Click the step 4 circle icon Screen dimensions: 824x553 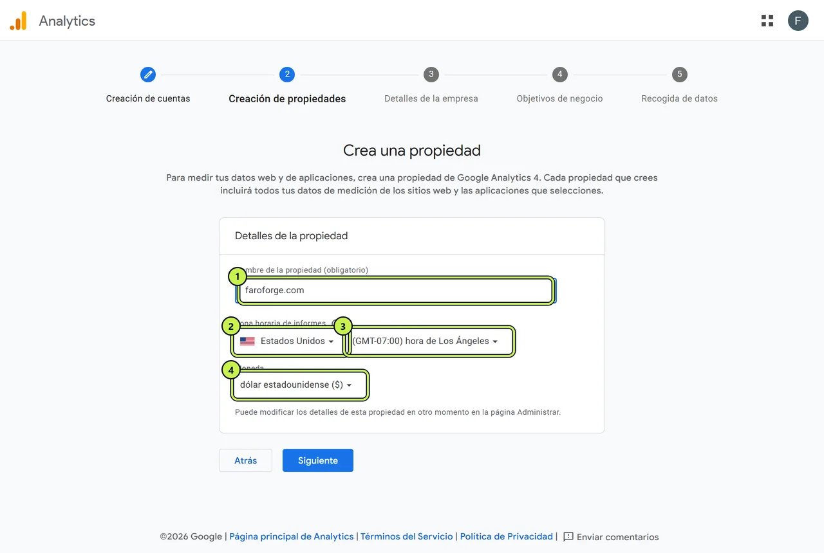(x=560, y=75)
